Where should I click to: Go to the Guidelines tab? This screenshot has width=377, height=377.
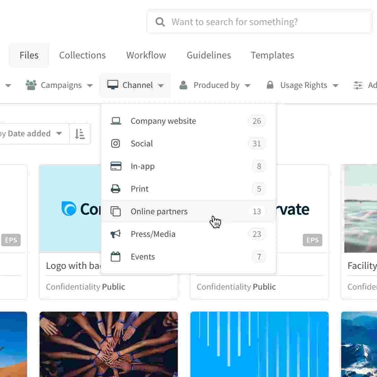[209, 55]
